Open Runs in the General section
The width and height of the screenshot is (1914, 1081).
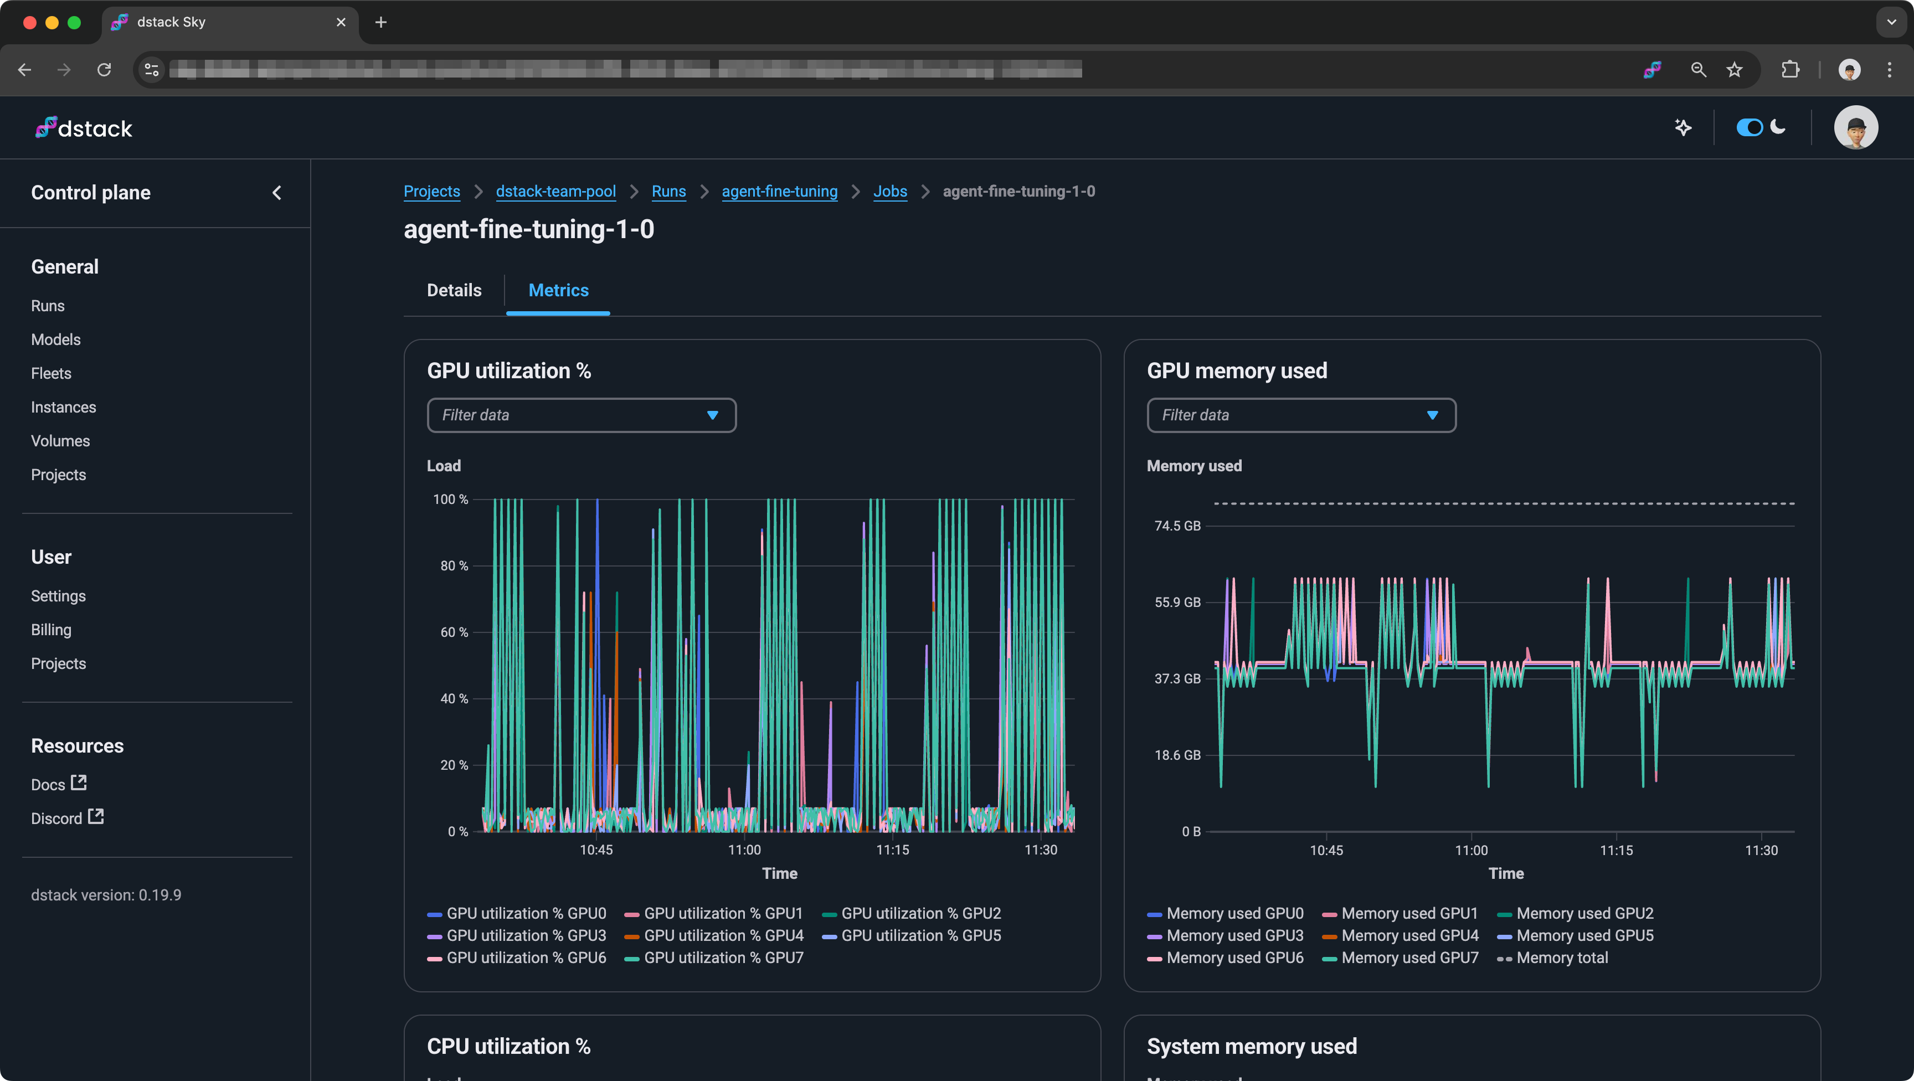48,306
